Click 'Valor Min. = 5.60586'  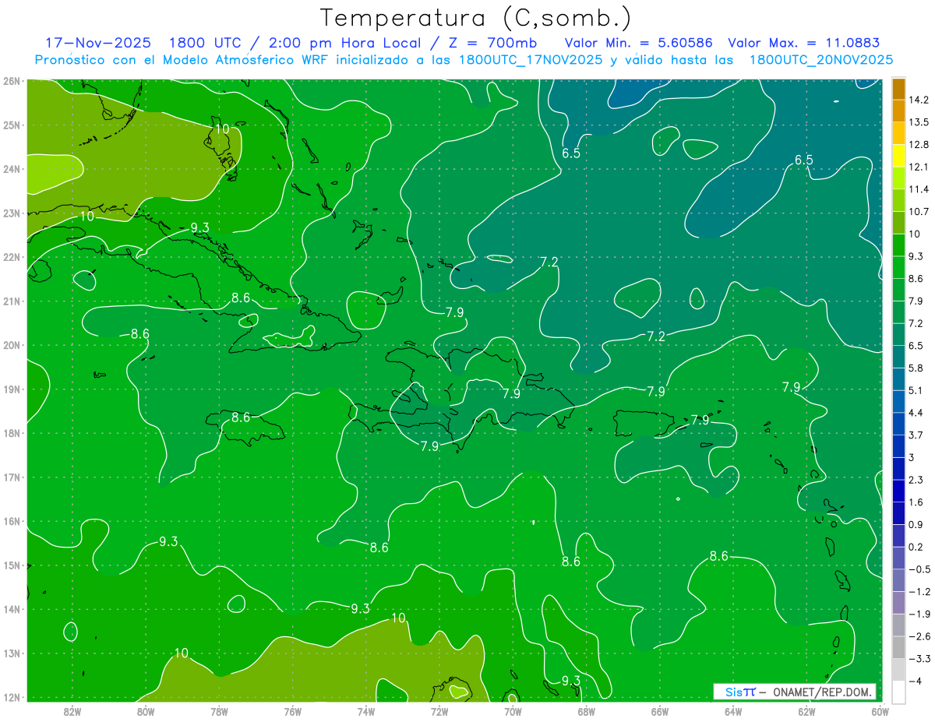pyautogui.click(x=639, y=43)
